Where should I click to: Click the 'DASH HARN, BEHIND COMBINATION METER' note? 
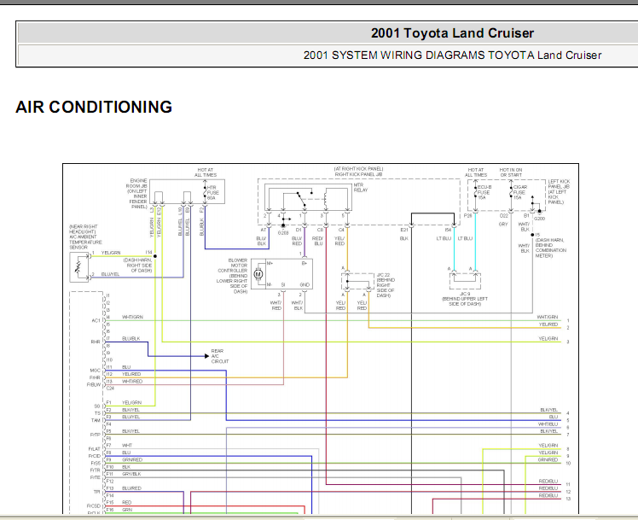click(550, 248)
